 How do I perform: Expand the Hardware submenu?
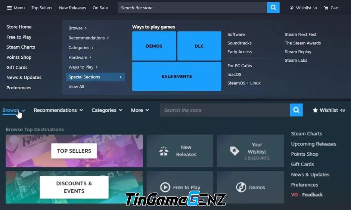[x=90, y=58]
